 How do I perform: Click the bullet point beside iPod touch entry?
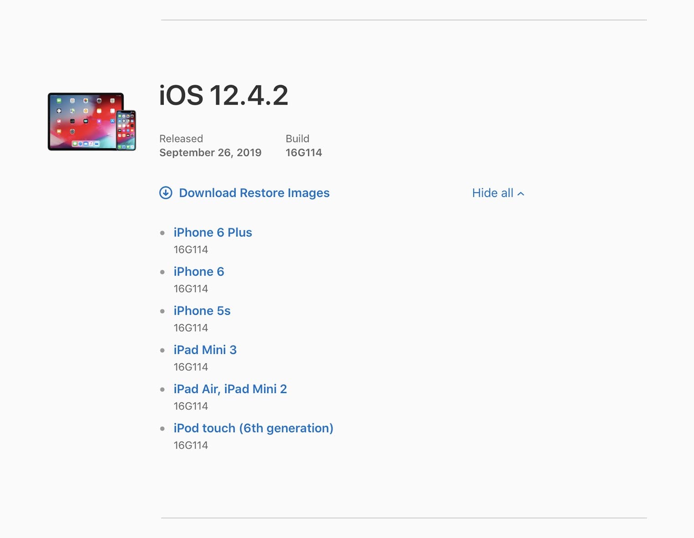pyautogui.click(x=163, y=428)
